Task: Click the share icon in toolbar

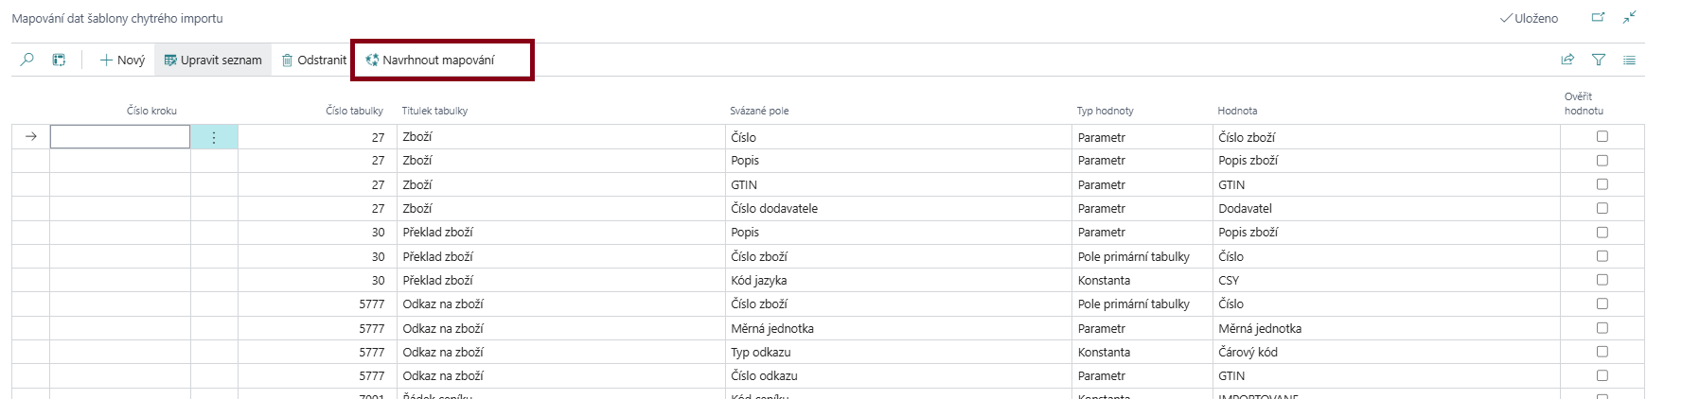Action: coord(1567,60)
